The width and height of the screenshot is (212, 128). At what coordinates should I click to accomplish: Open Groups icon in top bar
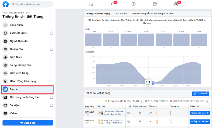tap(176, 4)
